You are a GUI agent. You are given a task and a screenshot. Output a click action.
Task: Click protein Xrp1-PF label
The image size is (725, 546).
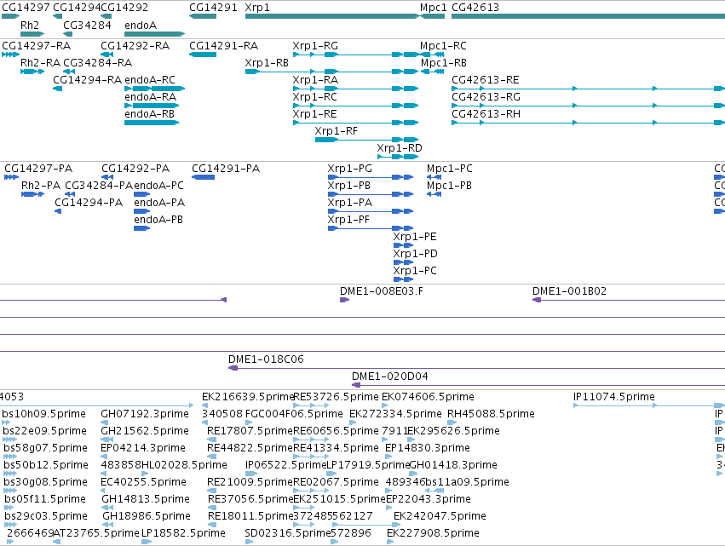tap(348, 220)
